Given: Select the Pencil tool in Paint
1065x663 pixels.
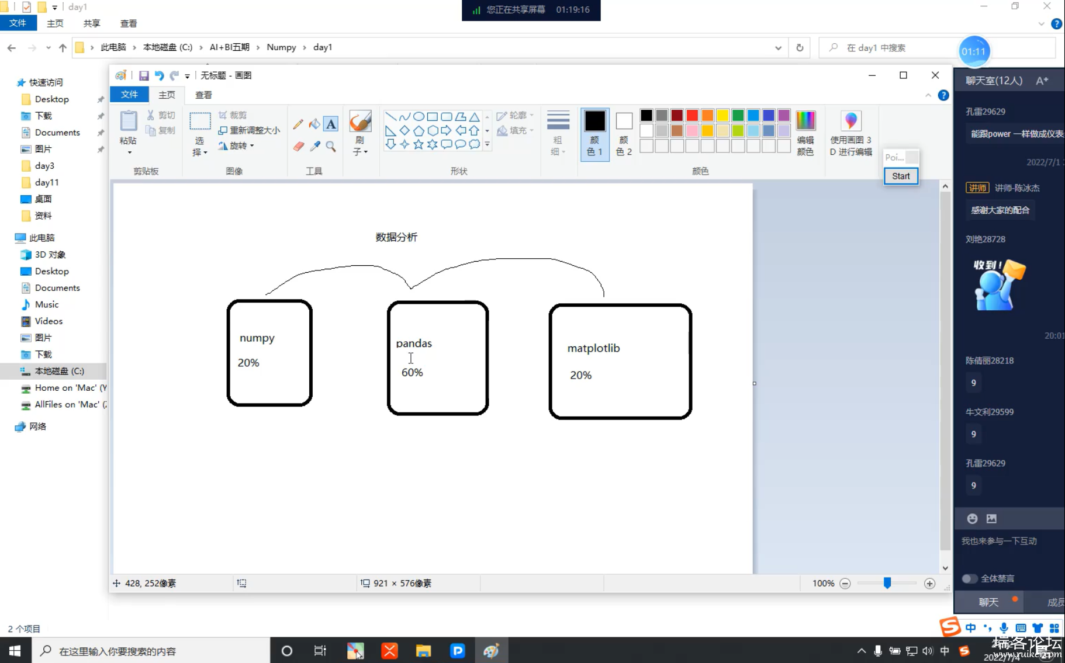Looking at the screenshot, I should tap(298, 124).
